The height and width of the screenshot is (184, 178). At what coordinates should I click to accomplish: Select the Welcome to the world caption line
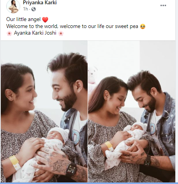[x=72, y=26]
